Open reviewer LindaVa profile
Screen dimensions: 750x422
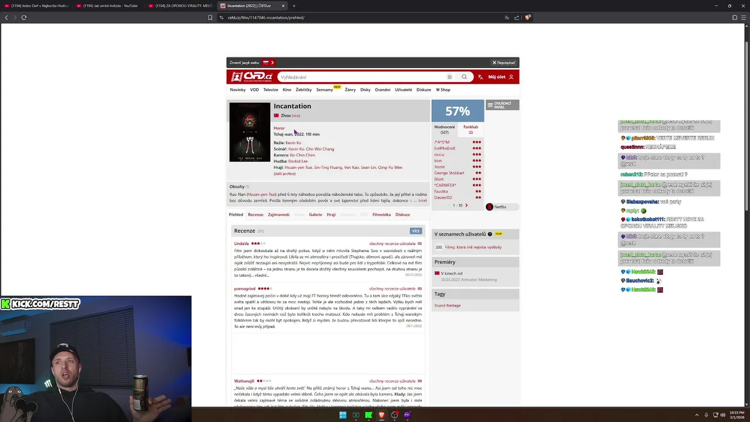click(x=241, y=244)
